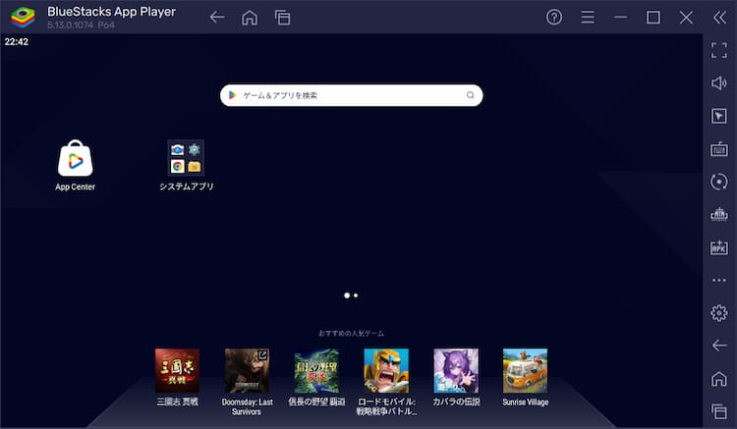
Task: Click the おすすめの人気ゲーム heading
Action: click(x=351, y=333)
